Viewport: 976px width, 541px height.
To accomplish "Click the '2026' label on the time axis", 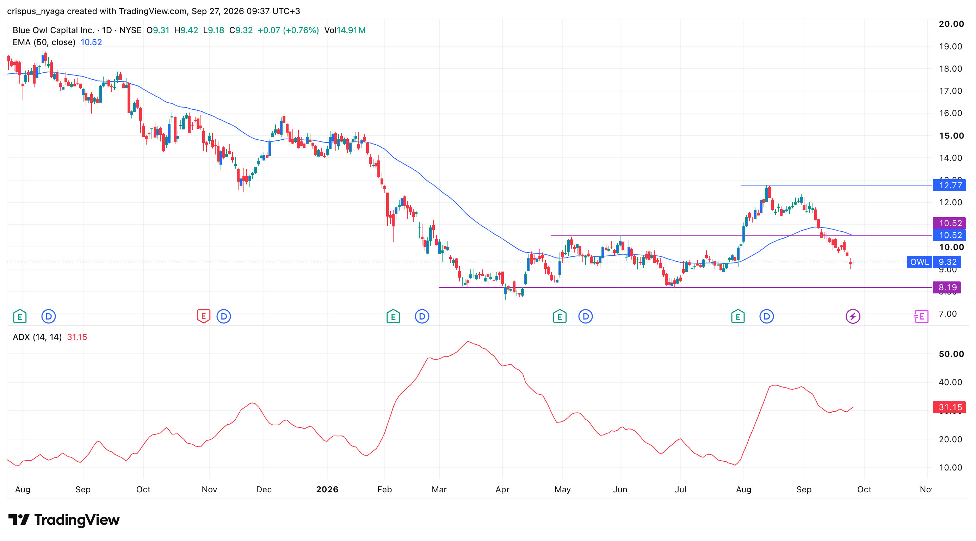I will click(327, 490).
